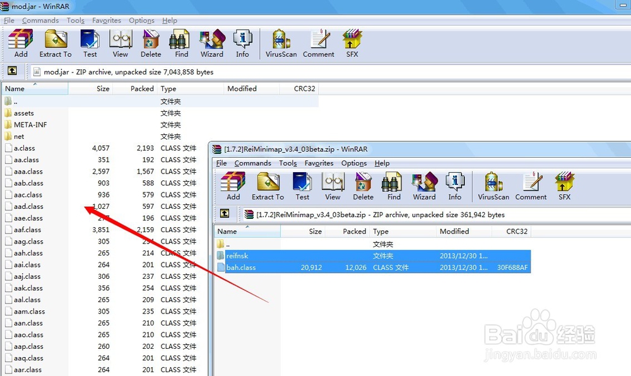The width and height of the screenshot is (631, 376).
Task: Open Favorites menu in ReiMinimap window
Action: (x=319, y=163)
